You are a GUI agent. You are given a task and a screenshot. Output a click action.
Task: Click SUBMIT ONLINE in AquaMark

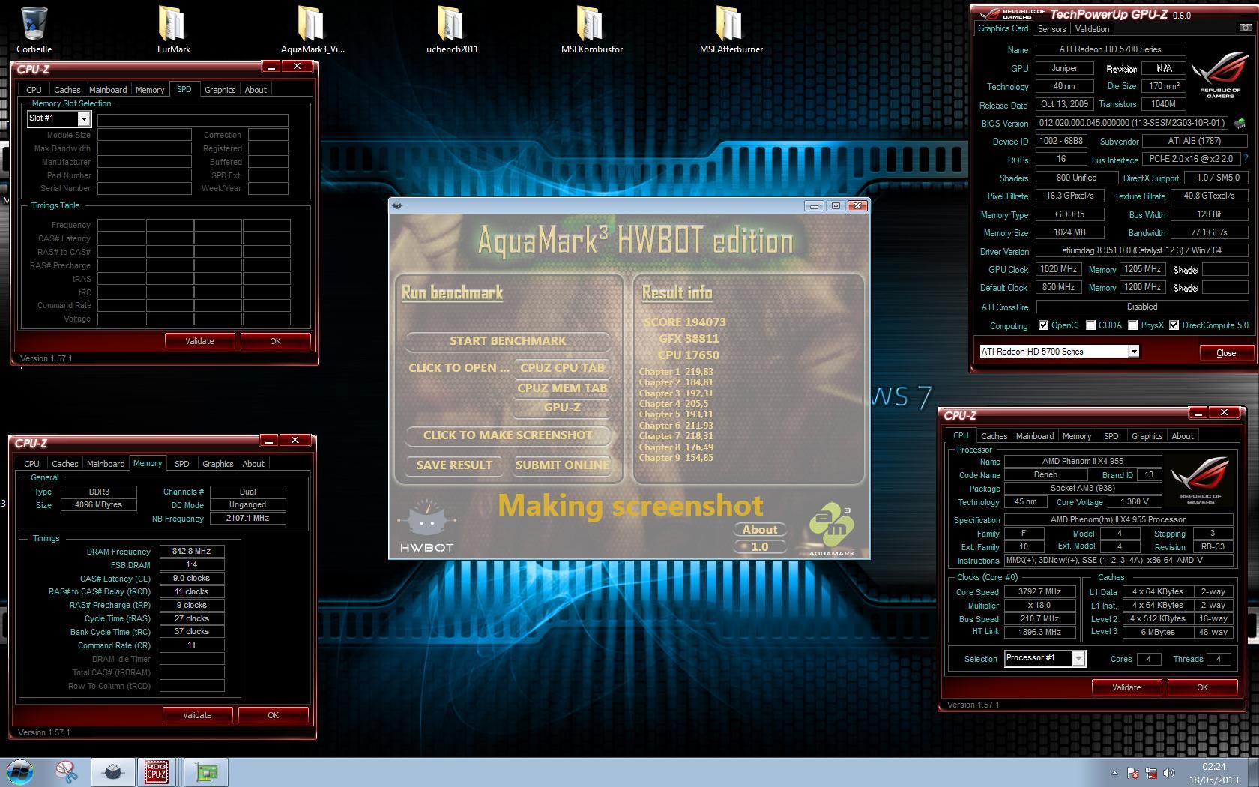562,465
